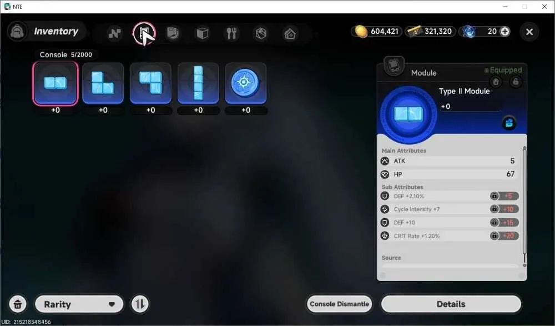Toggle the lock on DEF +10 sub attribute
555x326 pixels.
coord(494,223)
